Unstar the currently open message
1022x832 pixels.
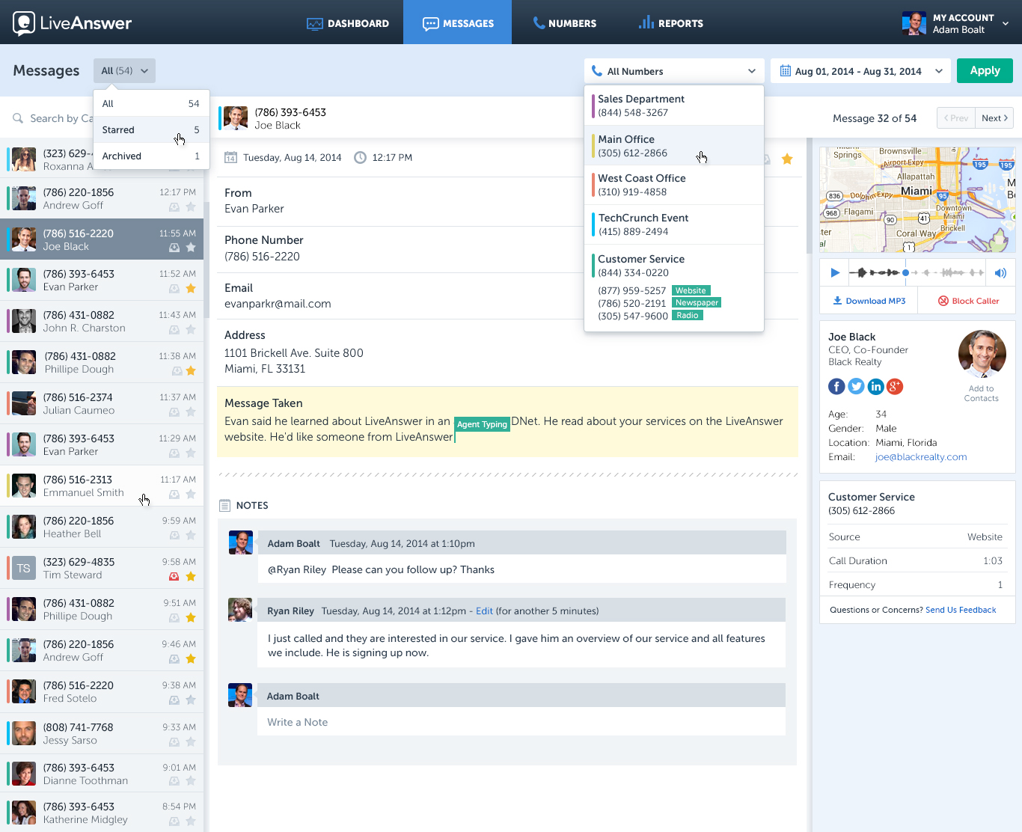click(787, 159)
